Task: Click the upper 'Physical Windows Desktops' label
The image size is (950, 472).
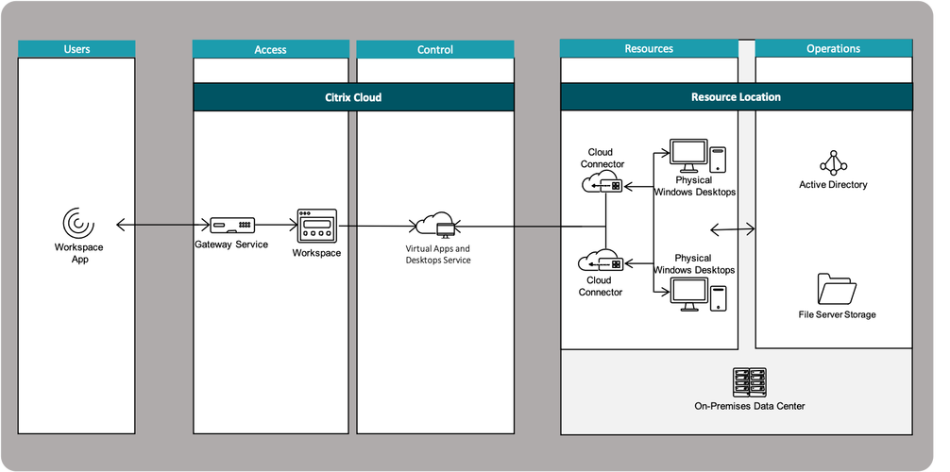Action: tap(694, 186)
